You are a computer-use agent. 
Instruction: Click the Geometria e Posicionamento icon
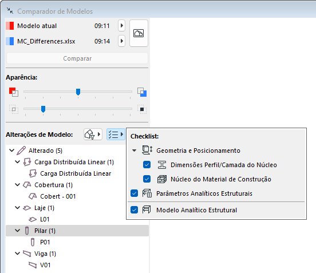(147, 150)
